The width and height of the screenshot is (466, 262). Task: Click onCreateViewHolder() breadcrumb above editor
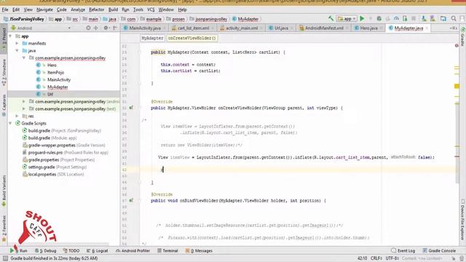pyautogui.click(x=191, y=38)
